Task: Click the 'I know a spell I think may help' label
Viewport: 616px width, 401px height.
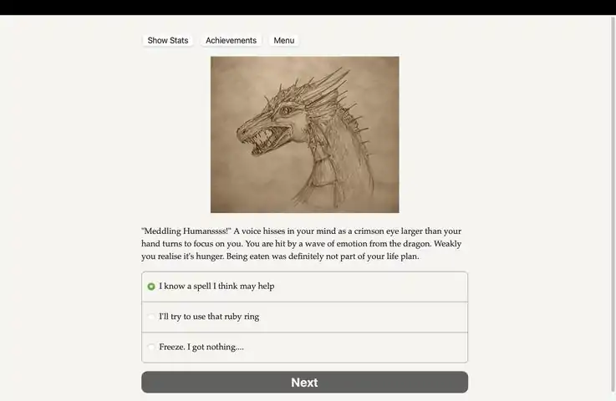Action: click(x=216, y=287)
